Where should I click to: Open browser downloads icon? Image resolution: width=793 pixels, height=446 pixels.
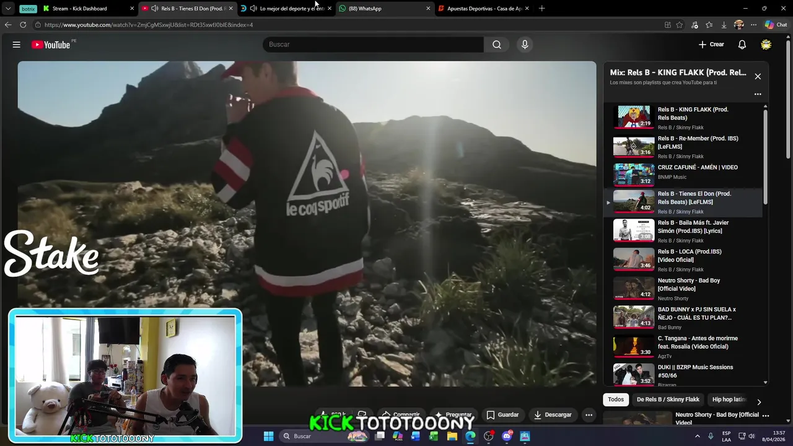point(724,25)
